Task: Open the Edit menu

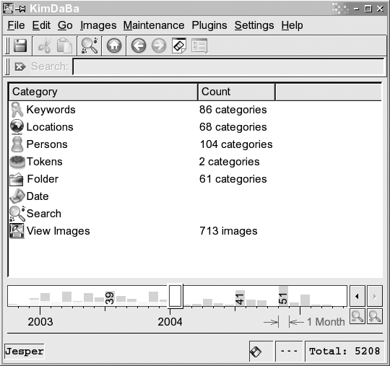Action: pos(41,25)
